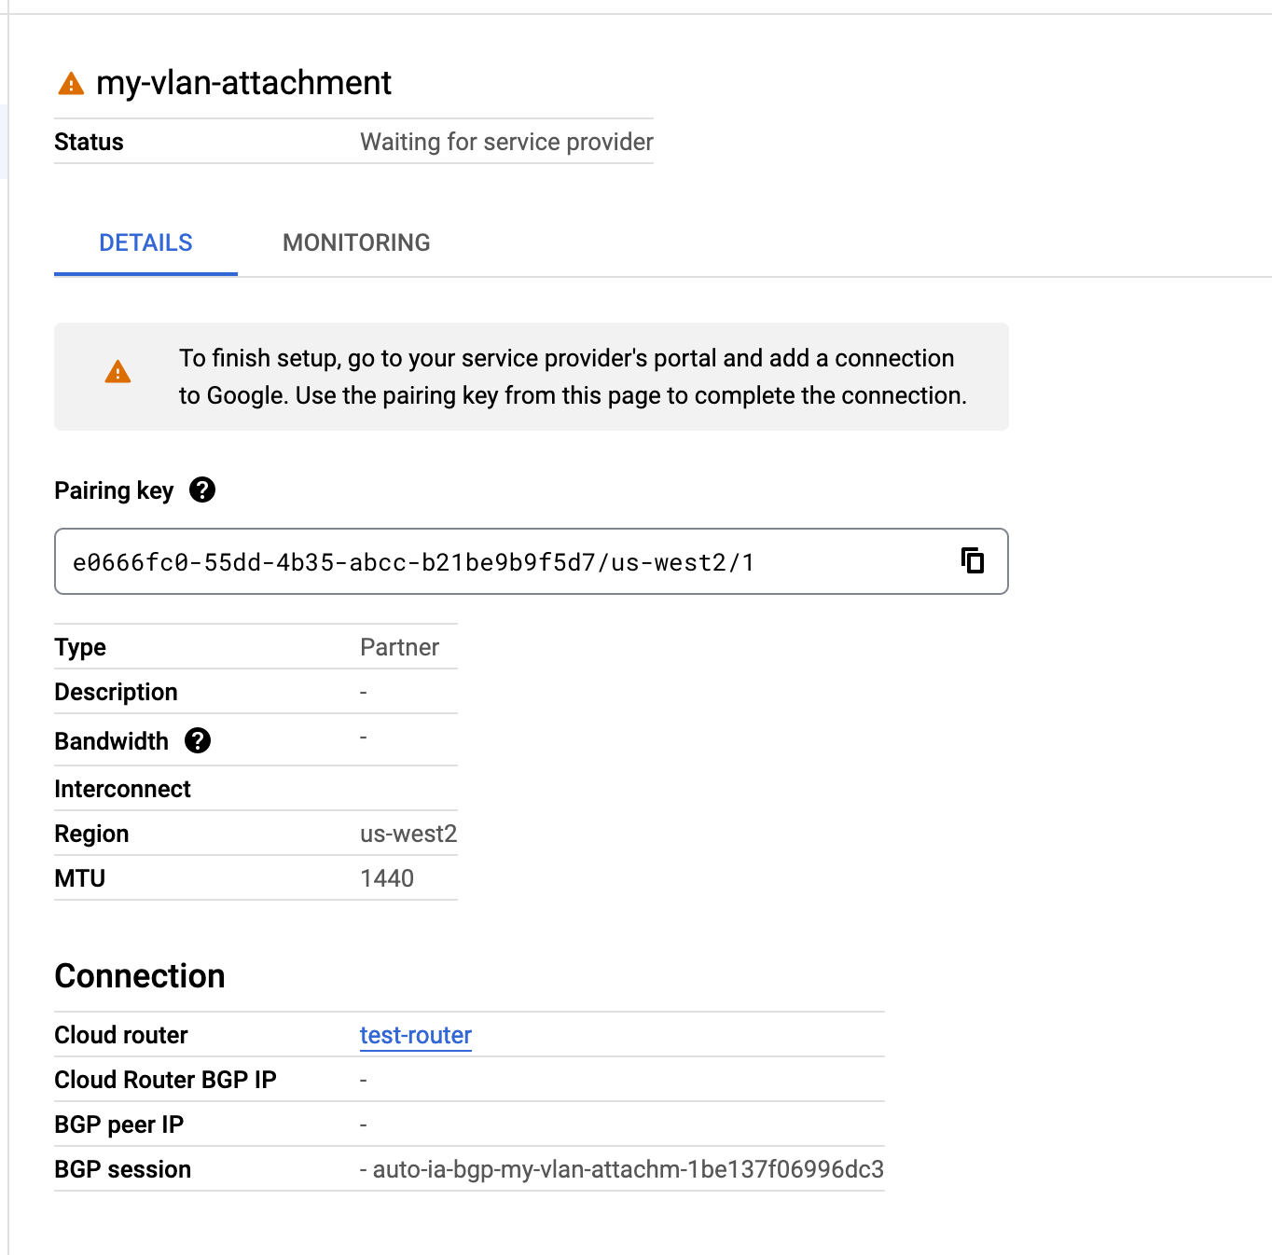Click the 'Cloud router' row label
This screenshot has height=1255, width=1272.
(121, 1035)
